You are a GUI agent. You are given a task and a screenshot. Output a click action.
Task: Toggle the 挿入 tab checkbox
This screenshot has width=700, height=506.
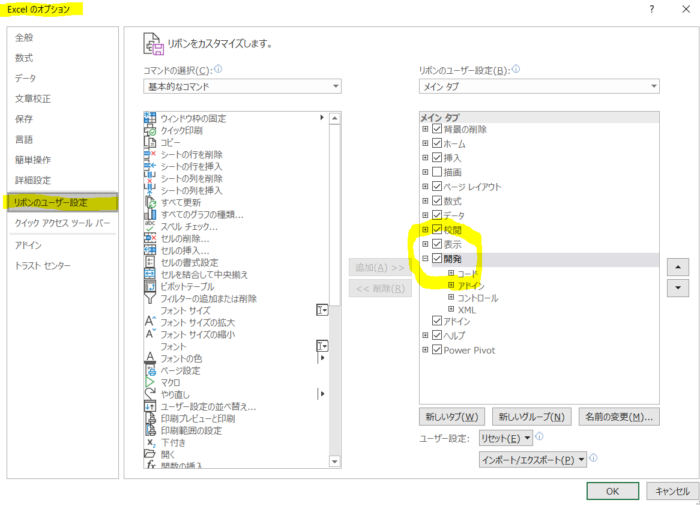437,157
